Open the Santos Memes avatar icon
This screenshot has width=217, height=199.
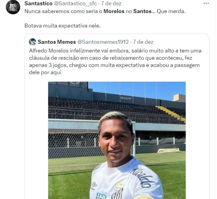[x=32, y=42]
